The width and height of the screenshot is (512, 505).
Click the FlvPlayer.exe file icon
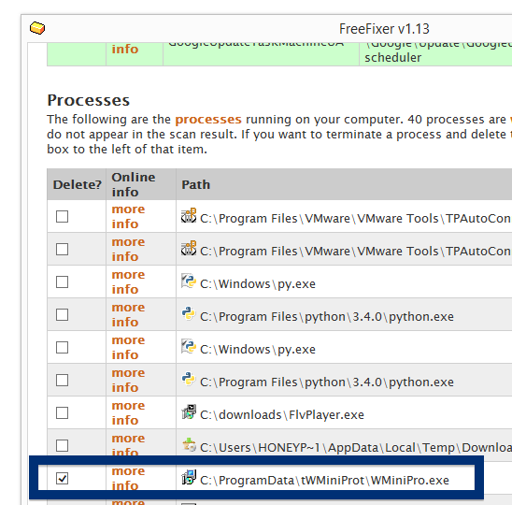[189, 411]
